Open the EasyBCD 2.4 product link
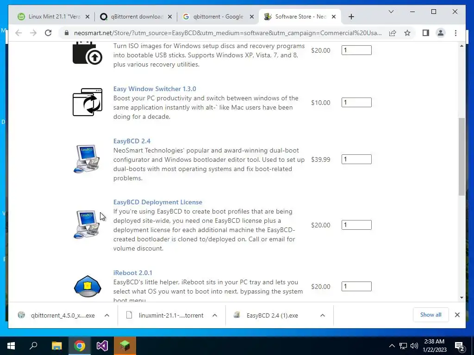 pos(132,141)
